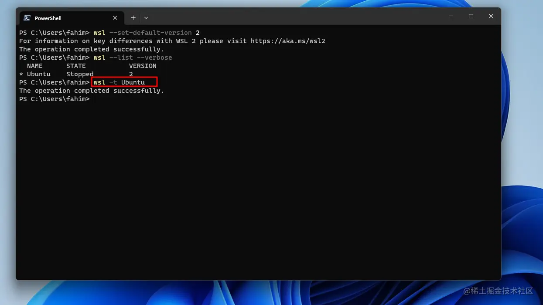Image resolution: width=543 pixels, height=305 pixels.
Task: Click the last prompt line with cursor
Action: [x=57, y=99]
